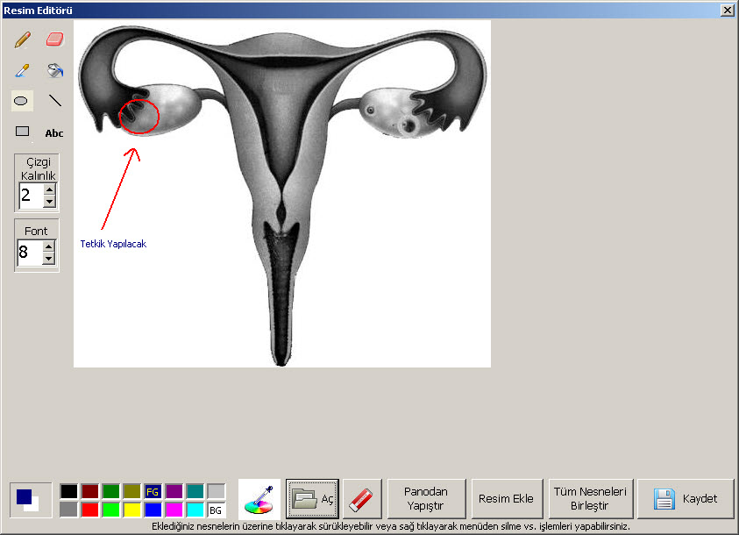Pick the white swatch marked BG
The width and height of the screenshot is (739, 535).
point(216,510)
